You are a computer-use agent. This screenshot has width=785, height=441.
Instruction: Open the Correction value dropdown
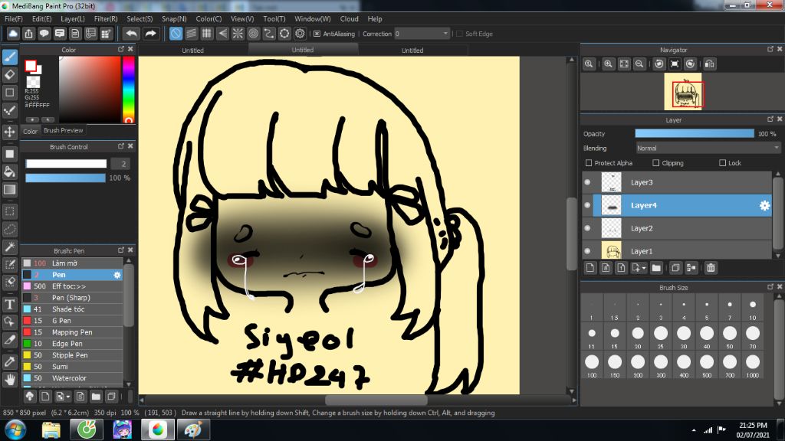tap(422, 34)
